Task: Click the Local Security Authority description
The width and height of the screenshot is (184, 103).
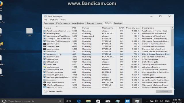Action: pyautogui.click(x=155, y=80)
